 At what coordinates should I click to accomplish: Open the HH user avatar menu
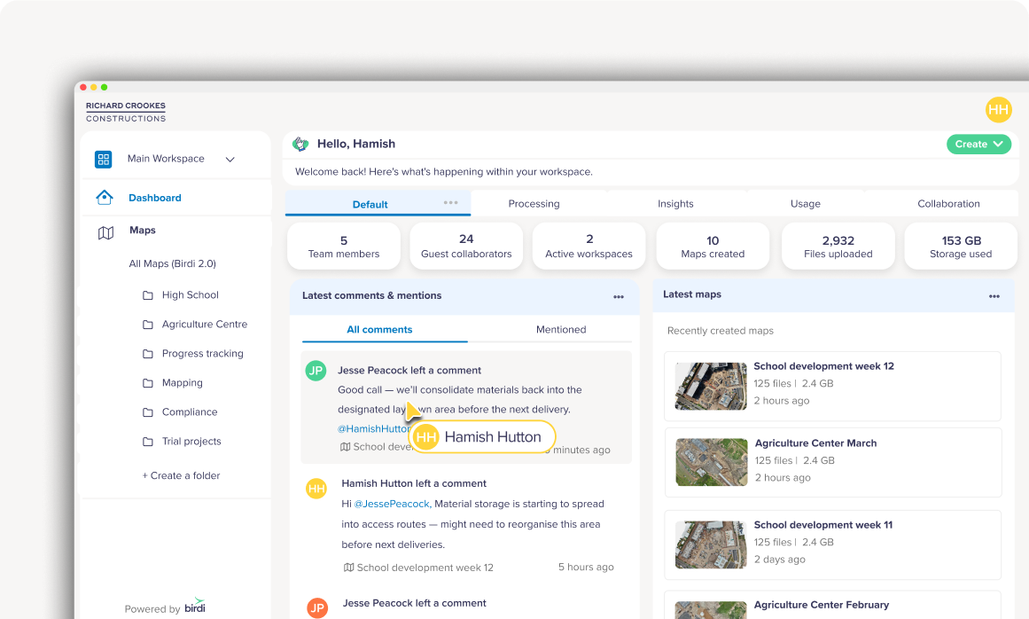pos(998,110)
